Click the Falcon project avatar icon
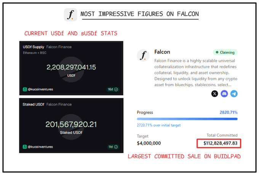The width and height of the screenshot is (259, 175). pyautogui.click(x=144, y=56)
